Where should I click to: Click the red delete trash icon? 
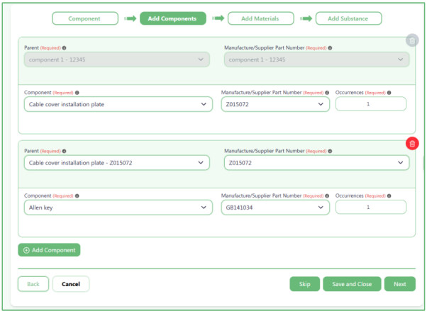tap(412, 143)
